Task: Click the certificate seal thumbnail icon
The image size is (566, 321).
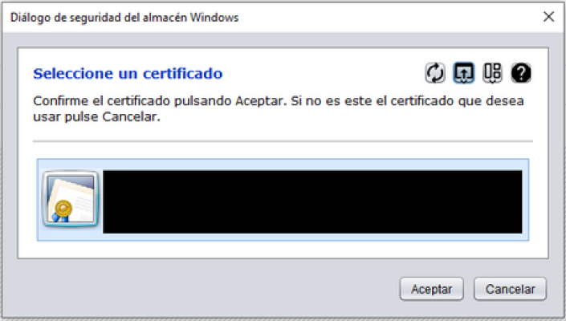Action: point(70,201)
